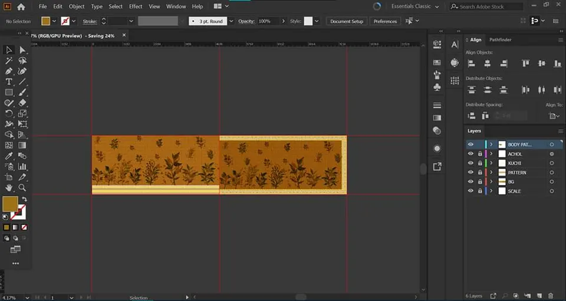This screenshot has width=566, height=301.
Task: Toggle visibility of the PATTERN layer
Action: click(470, 173)
